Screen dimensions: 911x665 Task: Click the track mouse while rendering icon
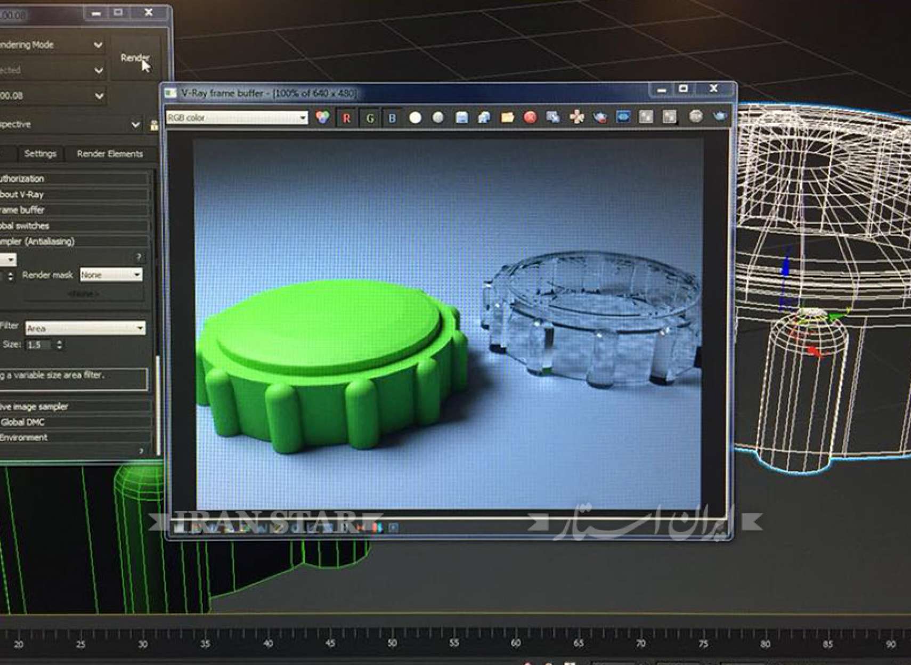click(576, 117)
